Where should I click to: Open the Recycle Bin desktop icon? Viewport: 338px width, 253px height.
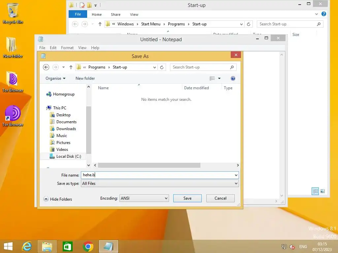click(x=13, y=13)
